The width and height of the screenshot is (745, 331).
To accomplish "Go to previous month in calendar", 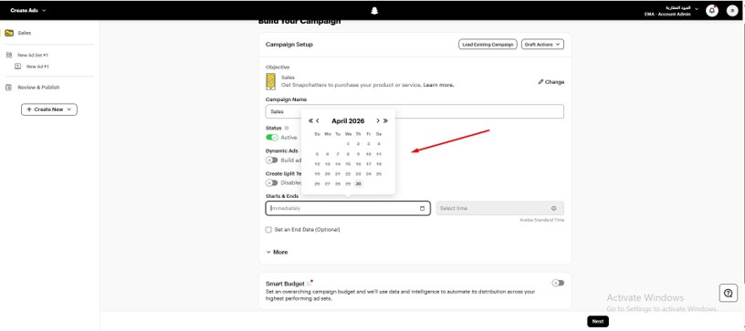I will [318, 121].
